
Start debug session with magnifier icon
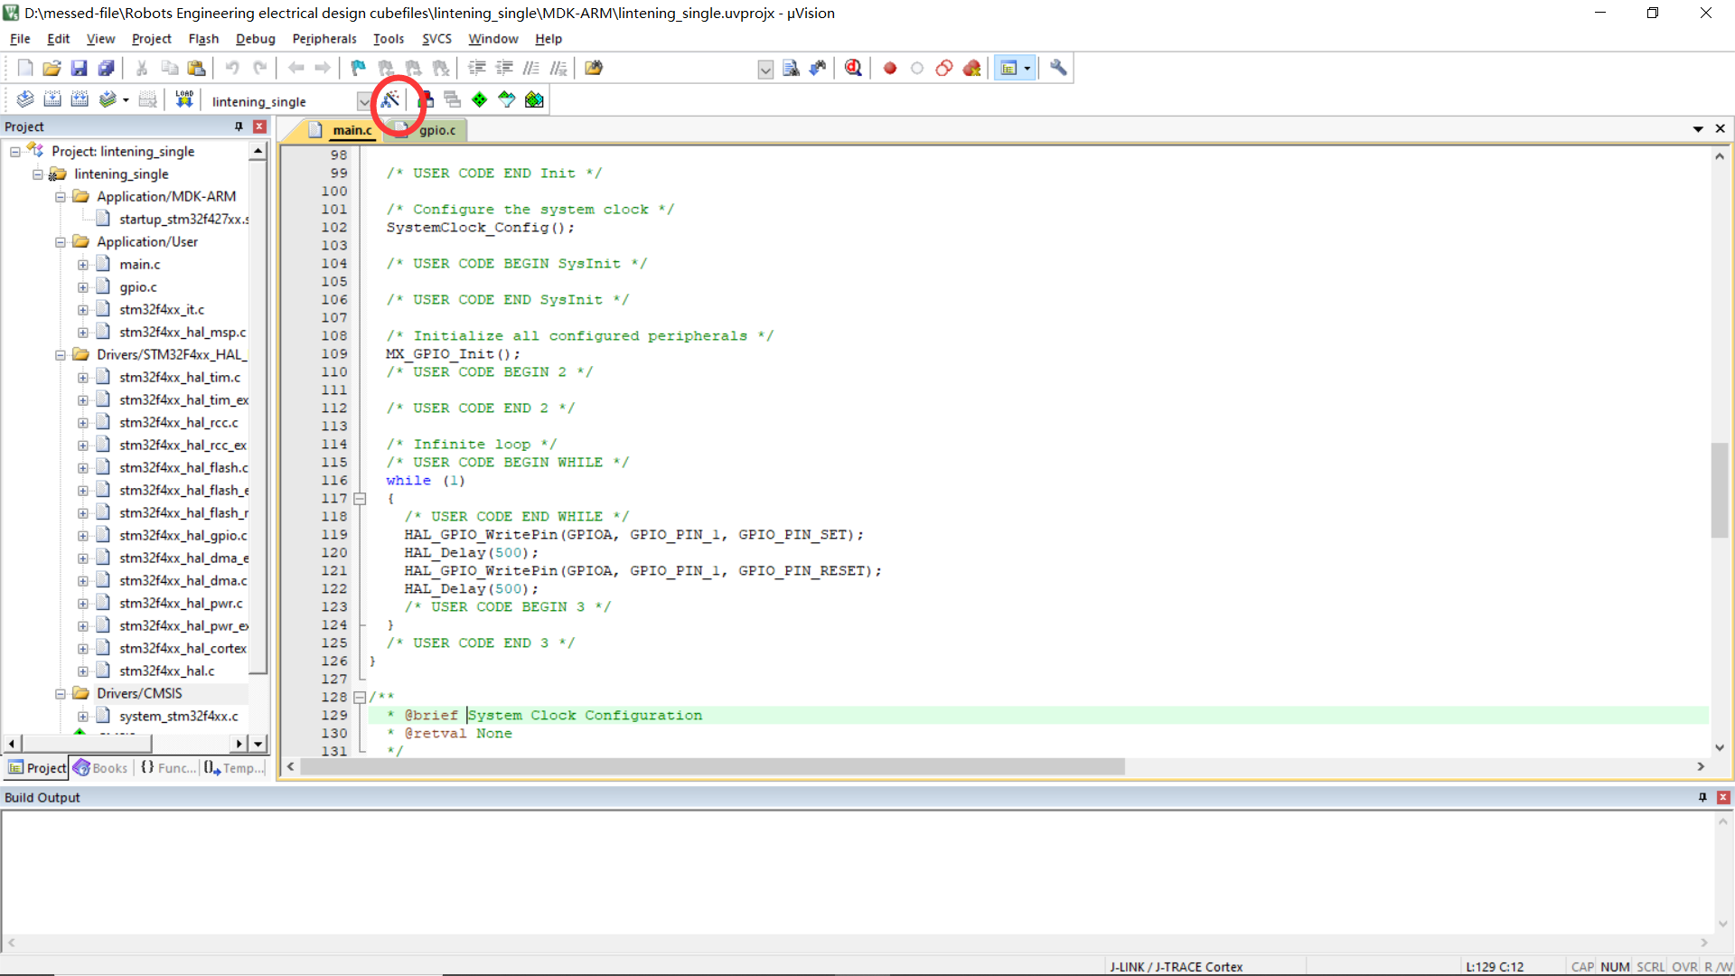(853, 68)
